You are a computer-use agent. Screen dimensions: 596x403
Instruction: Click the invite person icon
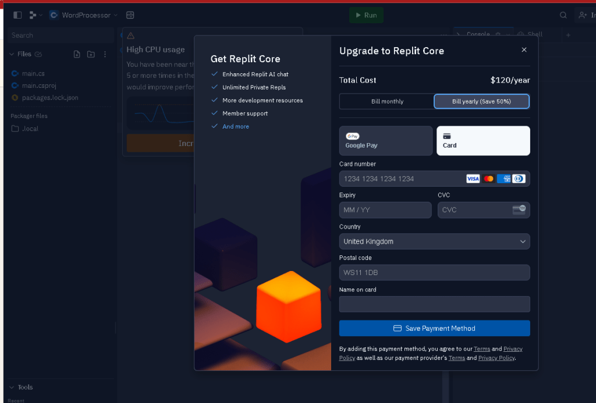pos(582,15)
